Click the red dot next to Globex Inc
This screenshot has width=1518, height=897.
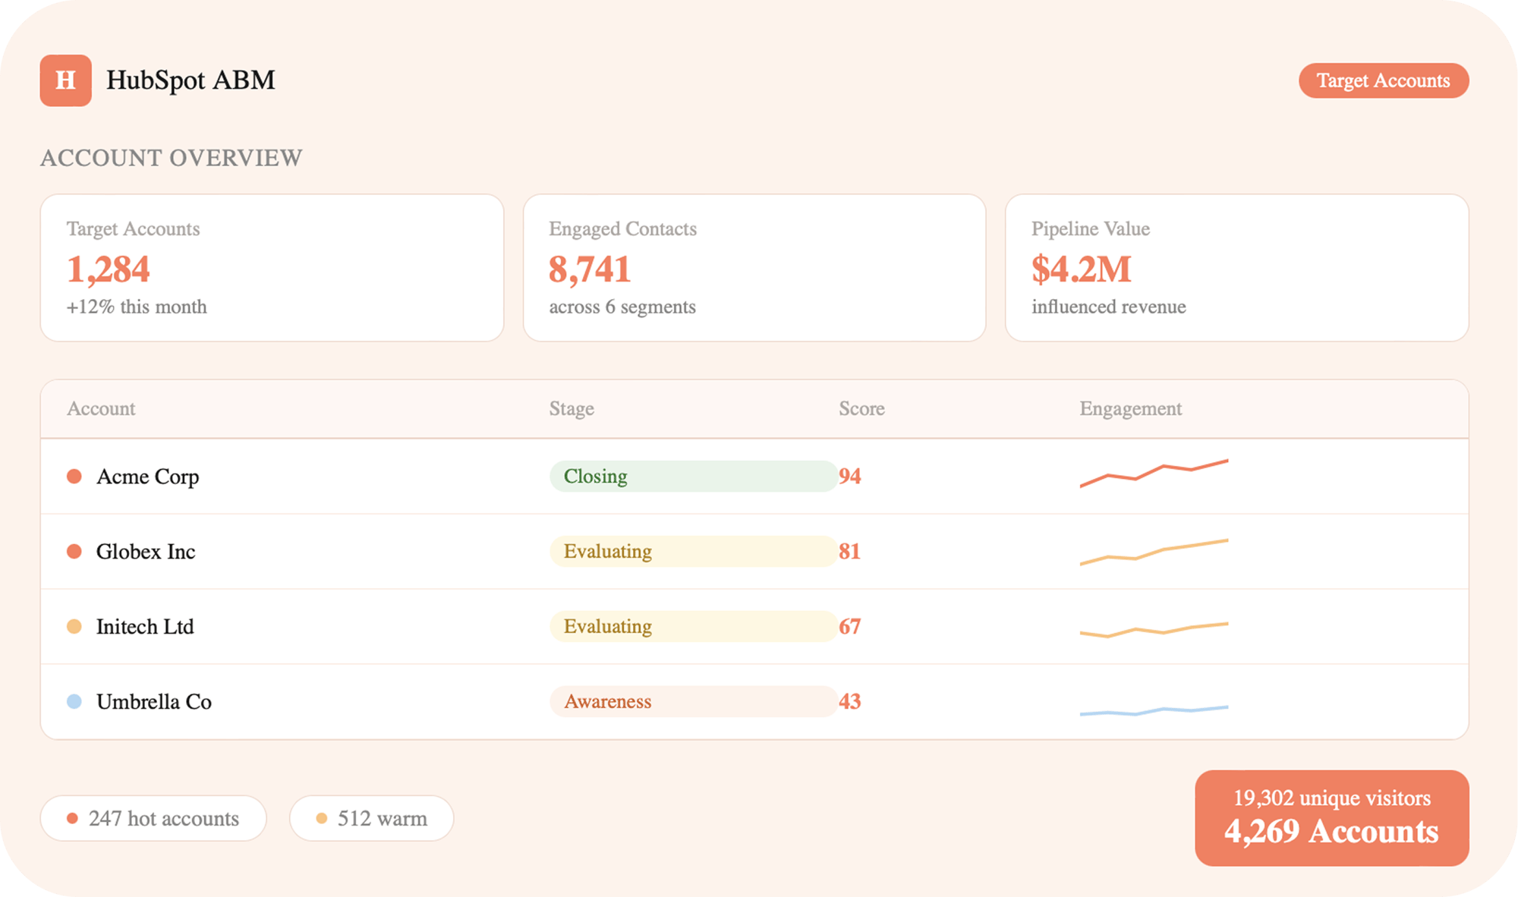point(74,552)
